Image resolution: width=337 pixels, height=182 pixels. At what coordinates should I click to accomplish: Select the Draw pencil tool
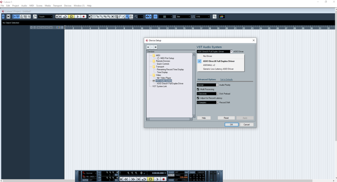[x=120, y=16]
